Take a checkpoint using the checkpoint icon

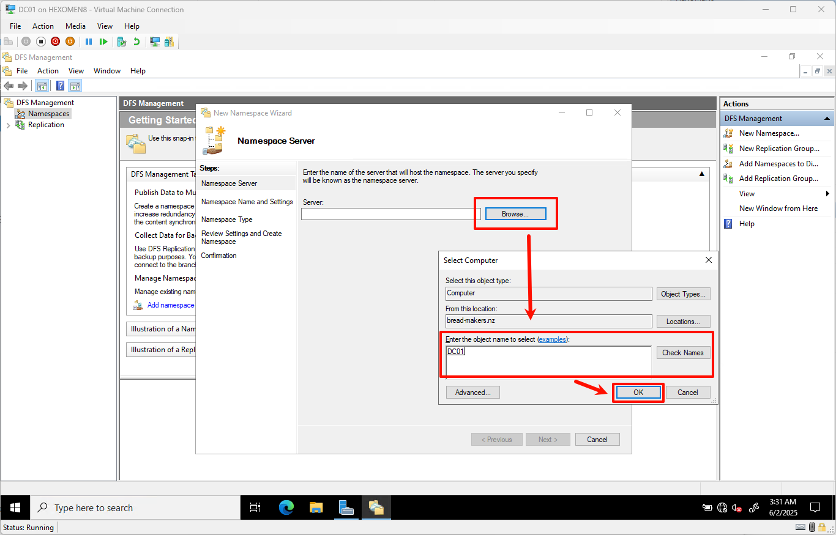(x=121, y=41)
